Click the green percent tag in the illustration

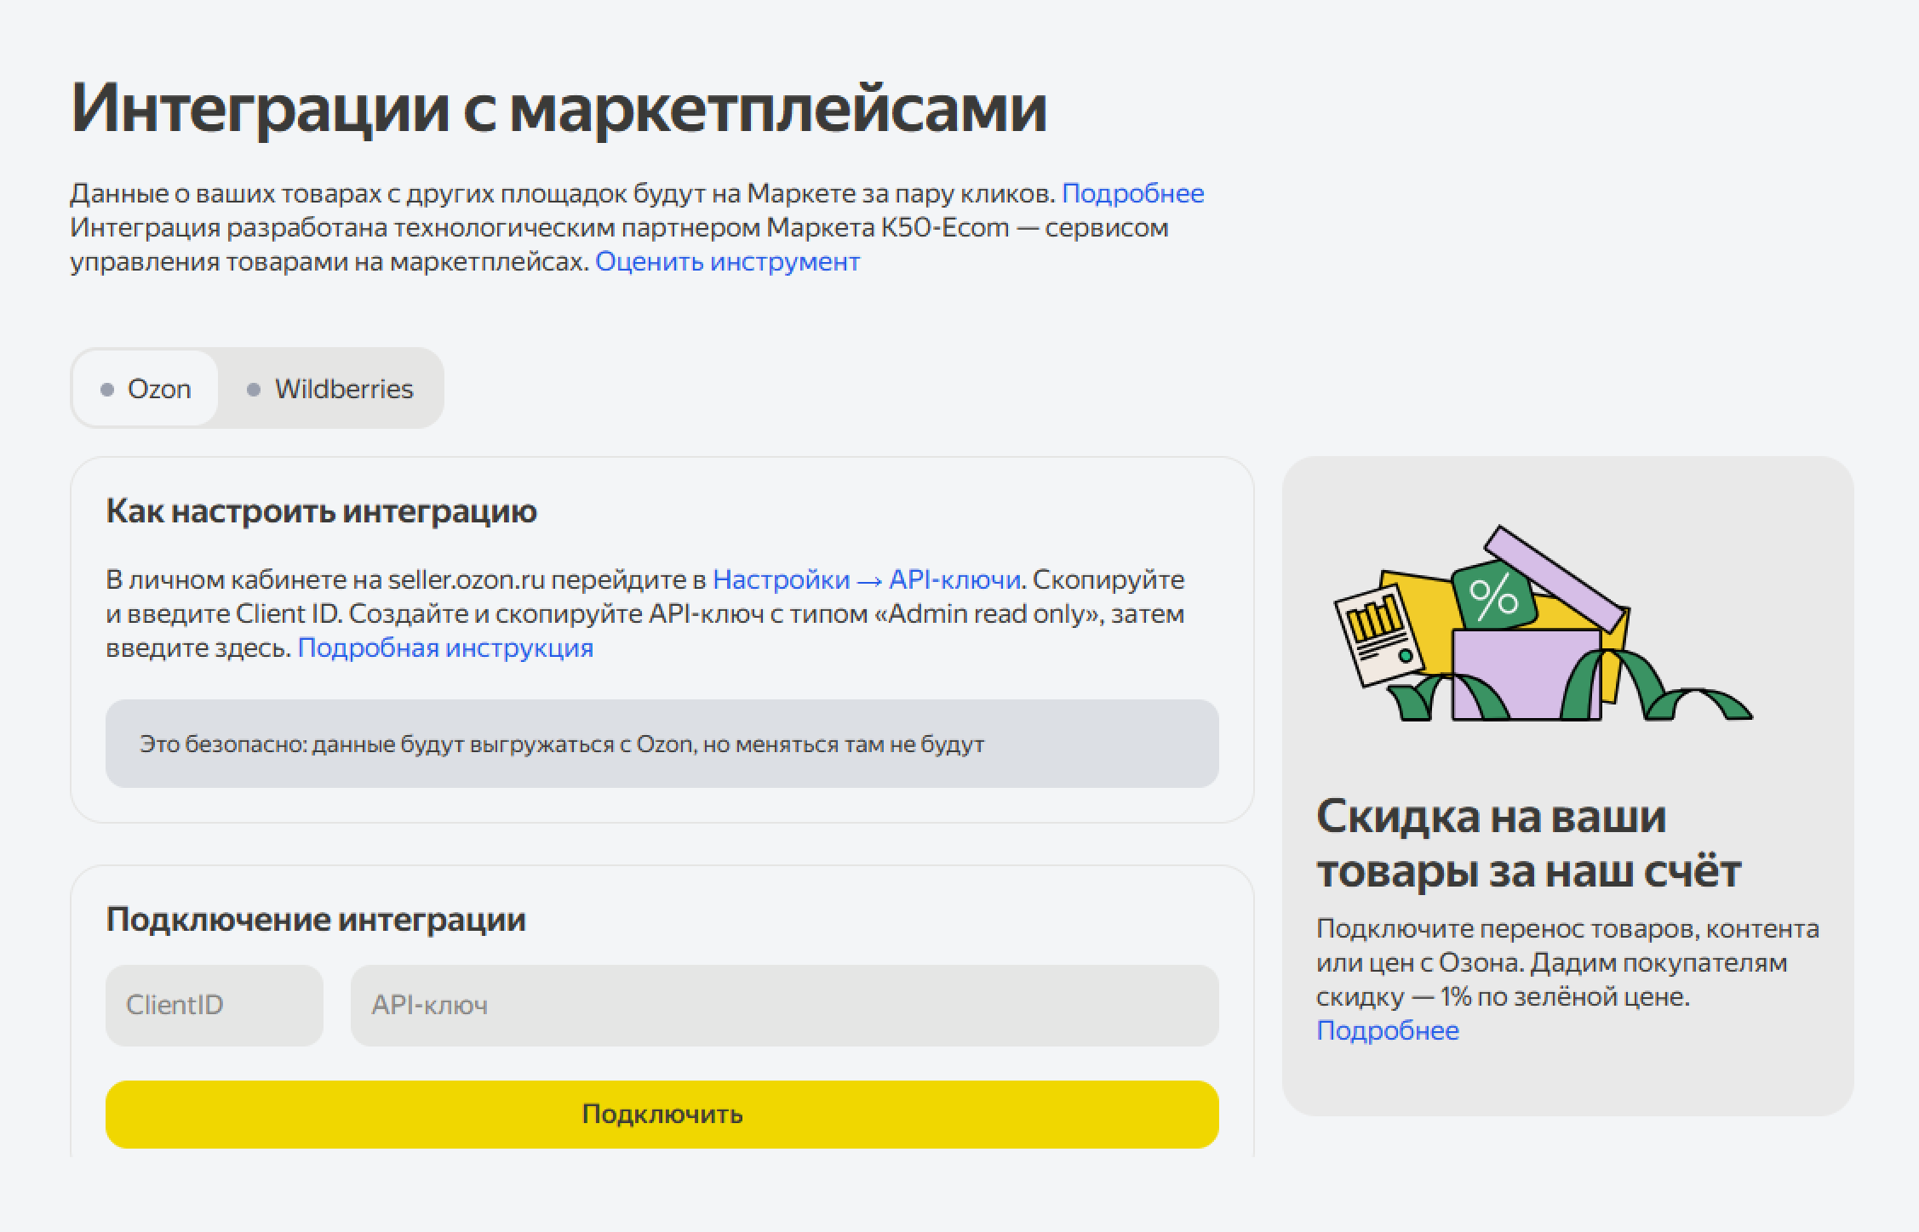pyautogui.click(x=1494, y=596)
